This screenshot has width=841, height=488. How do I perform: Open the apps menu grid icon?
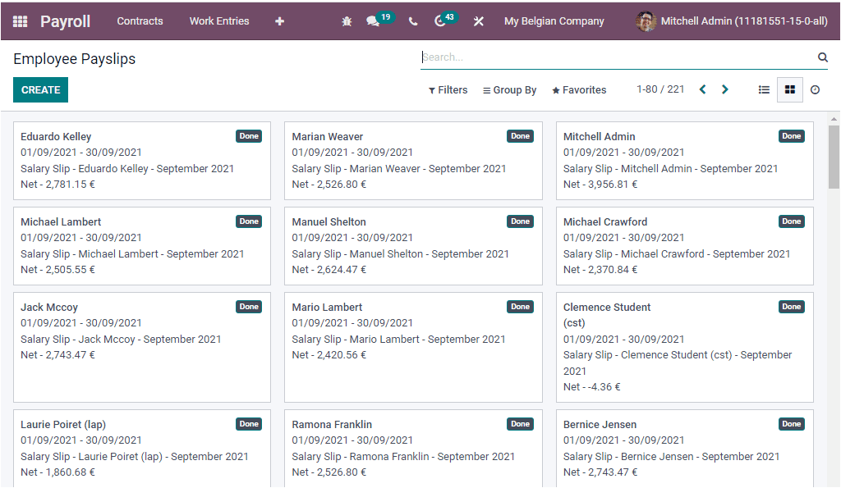pos(20,21)
